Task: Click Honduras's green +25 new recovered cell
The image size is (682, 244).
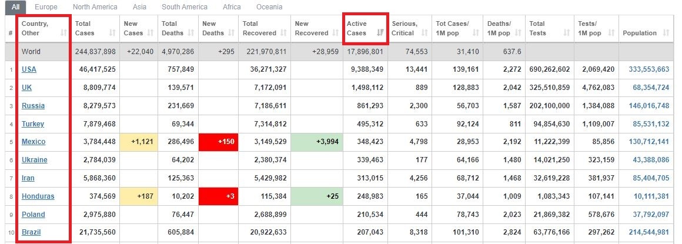Action: pyautogui.click(x=317, y=196)
